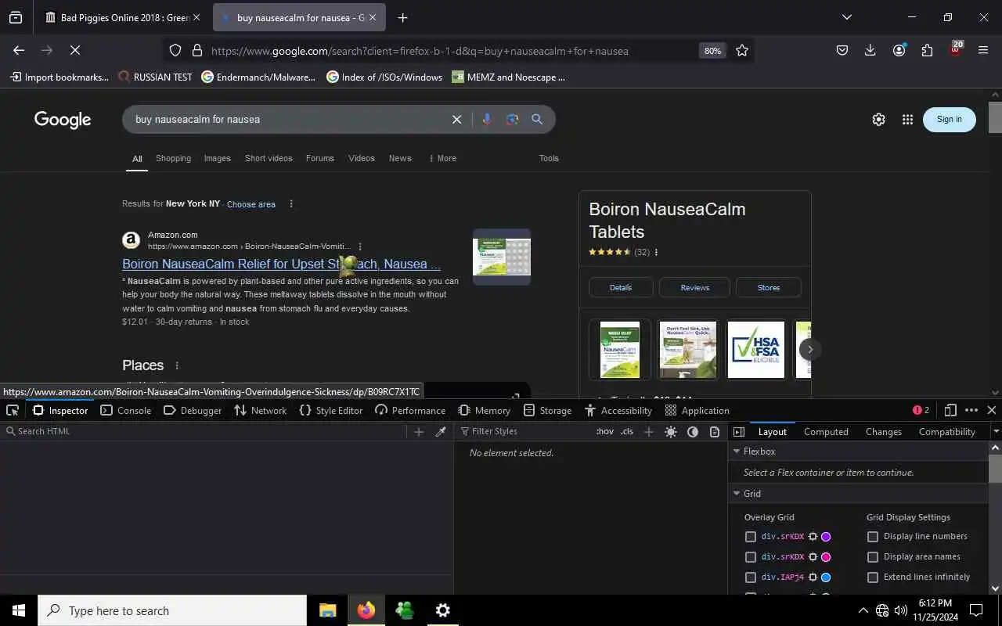The width and height of the screenshot is (1002, 626).
Task: Open the Firefox hamburger application menu
Action: [x=983, y=50]
